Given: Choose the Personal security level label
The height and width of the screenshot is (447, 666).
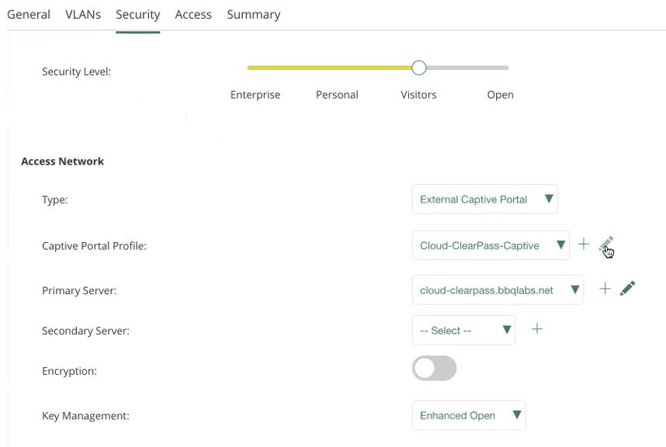Looking at the screenshot, I should (337, 95).
